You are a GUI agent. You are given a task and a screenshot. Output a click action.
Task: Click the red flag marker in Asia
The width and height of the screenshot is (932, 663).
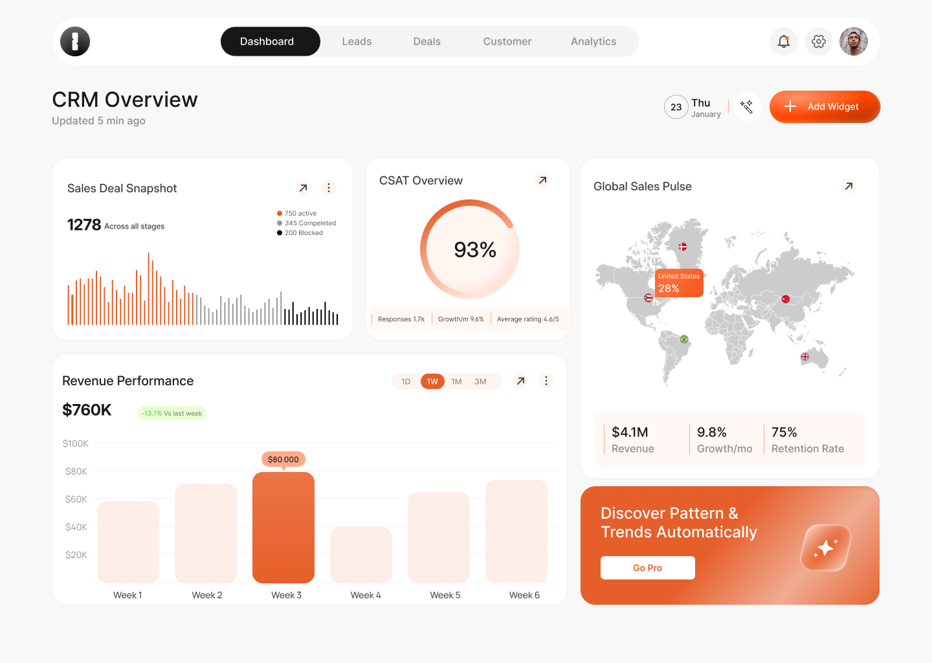coord(786,299)
